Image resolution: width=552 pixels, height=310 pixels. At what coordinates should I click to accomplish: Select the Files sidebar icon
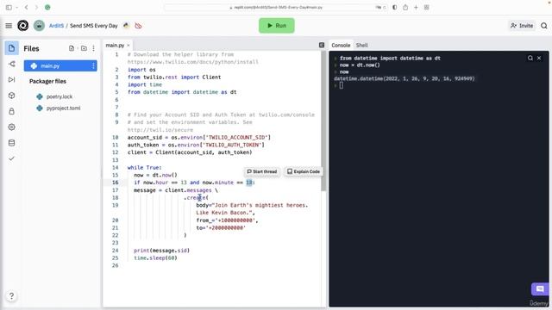(x=11, y=48)
